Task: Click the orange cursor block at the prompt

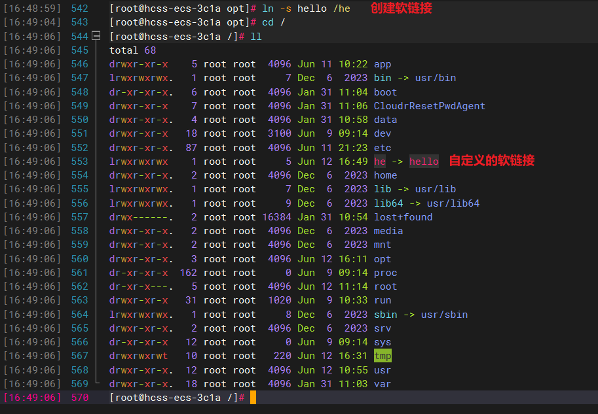Action: tap(253, 398)
